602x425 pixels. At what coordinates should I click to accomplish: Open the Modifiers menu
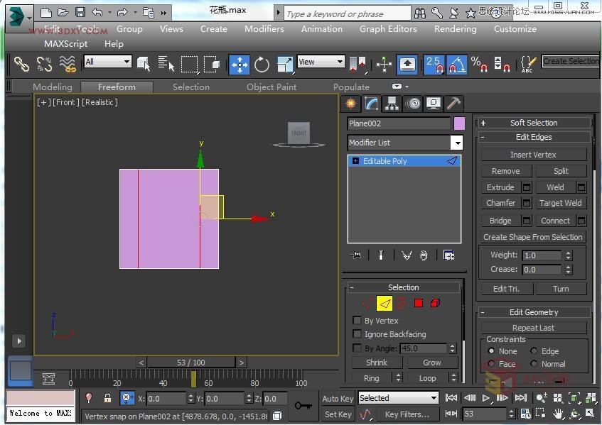tap(264, 29)
